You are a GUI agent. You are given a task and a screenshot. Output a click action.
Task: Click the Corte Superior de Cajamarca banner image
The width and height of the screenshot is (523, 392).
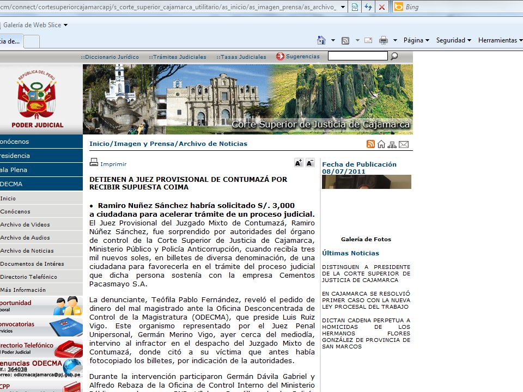point(248,99)
